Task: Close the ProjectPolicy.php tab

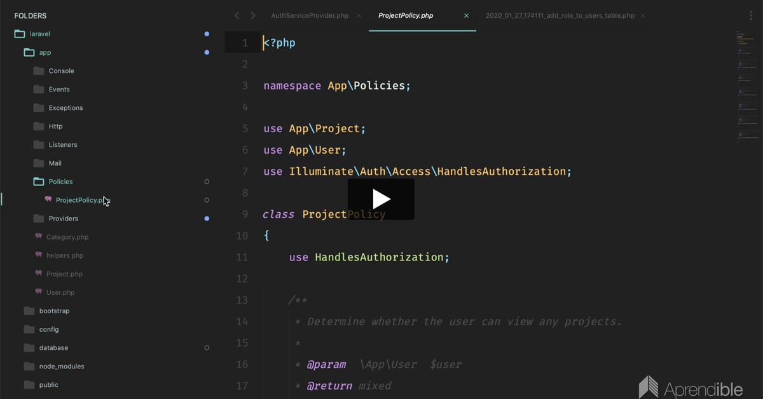Action: [466, 15]
